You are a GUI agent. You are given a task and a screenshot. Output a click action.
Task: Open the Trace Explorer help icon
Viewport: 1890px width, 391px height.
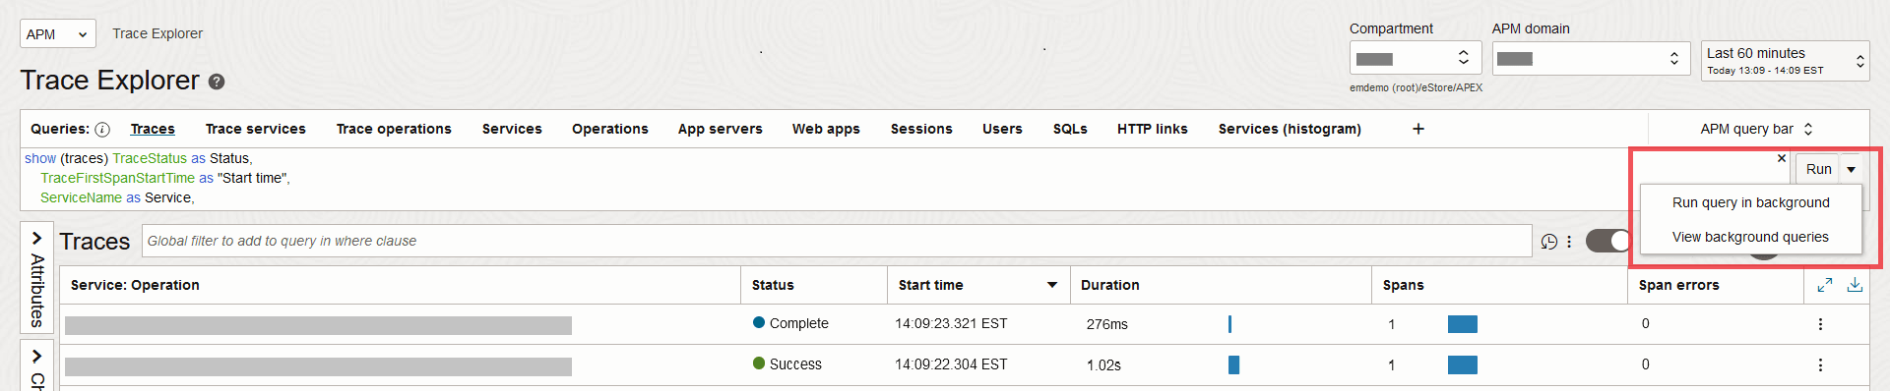217,82
